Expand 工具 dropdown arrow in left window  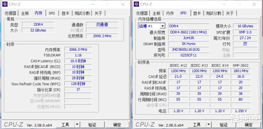77,125
